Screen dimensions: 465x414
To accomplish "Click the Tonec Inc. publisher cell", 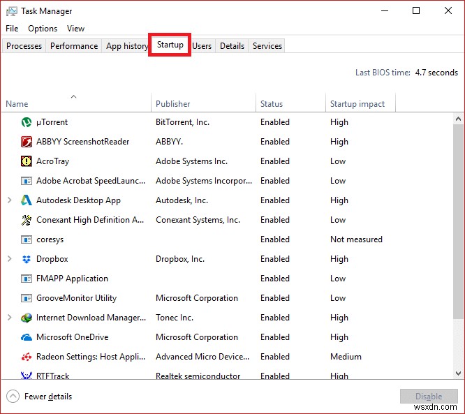I will click(x=175, y=318).
